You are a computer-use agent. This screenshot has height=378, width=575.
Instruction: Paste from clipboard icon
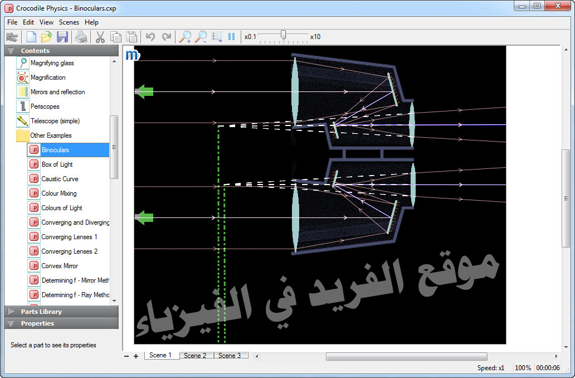tap(131, 37)
